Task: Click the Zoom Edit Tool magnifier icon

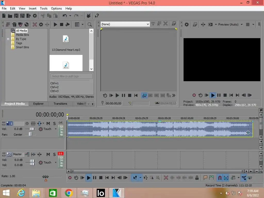Action: 158,178
